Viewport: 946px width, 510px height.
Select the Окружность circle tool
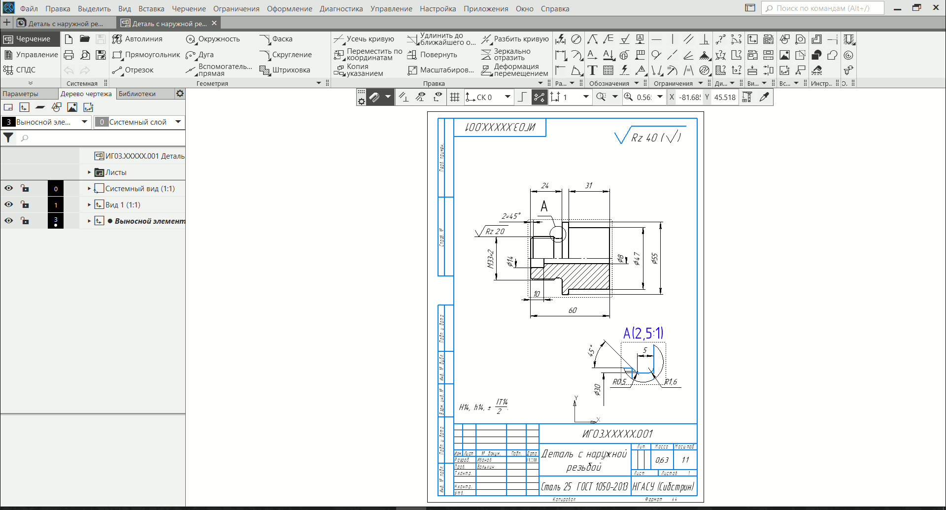(x=213, y=39)
